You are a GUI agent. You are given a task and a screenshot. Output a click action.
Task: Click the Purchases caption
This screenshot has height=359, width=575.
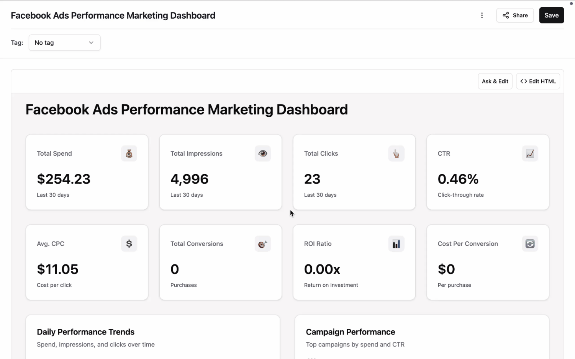point(183,285)
